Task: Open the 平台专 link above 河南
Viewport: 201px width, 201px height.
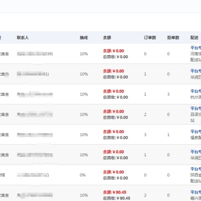Action: click(195, 48)
